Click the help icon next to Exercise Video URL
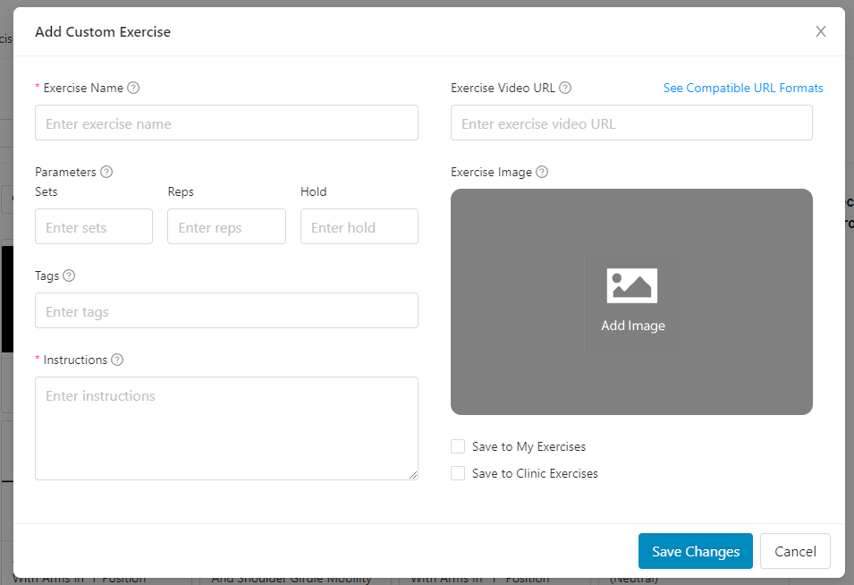This screenshot has height=585, width=854. pyautogui.click(x=565, y=88)
